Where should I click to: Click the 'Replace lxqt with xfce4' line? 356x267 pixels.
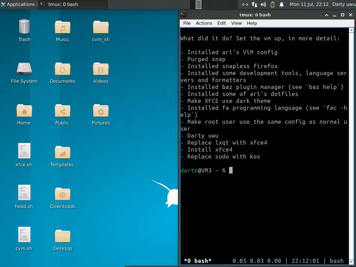pos(224,143)
